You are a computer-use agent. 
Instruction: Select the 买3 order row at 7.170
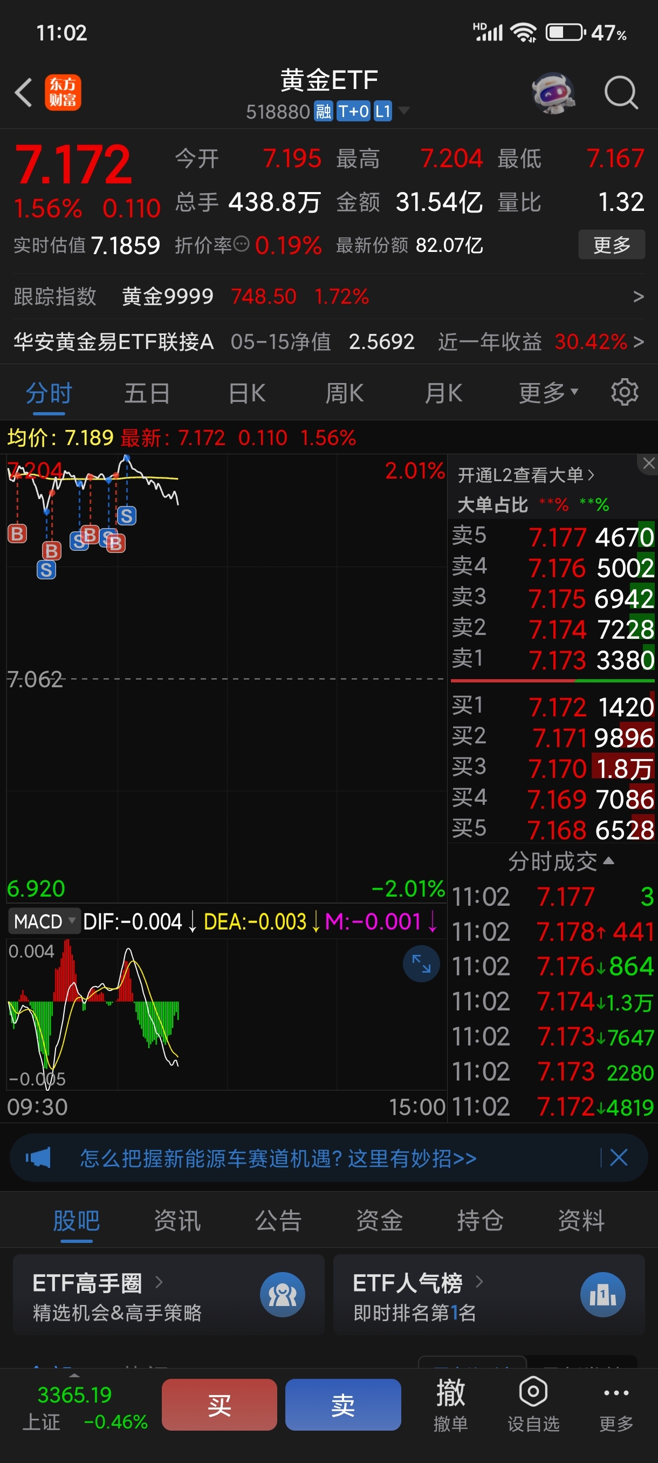pos(553,768)
